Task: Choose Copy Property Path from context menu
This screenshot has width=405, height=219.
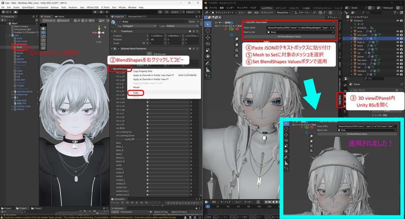Action: (x=164, y=71)
